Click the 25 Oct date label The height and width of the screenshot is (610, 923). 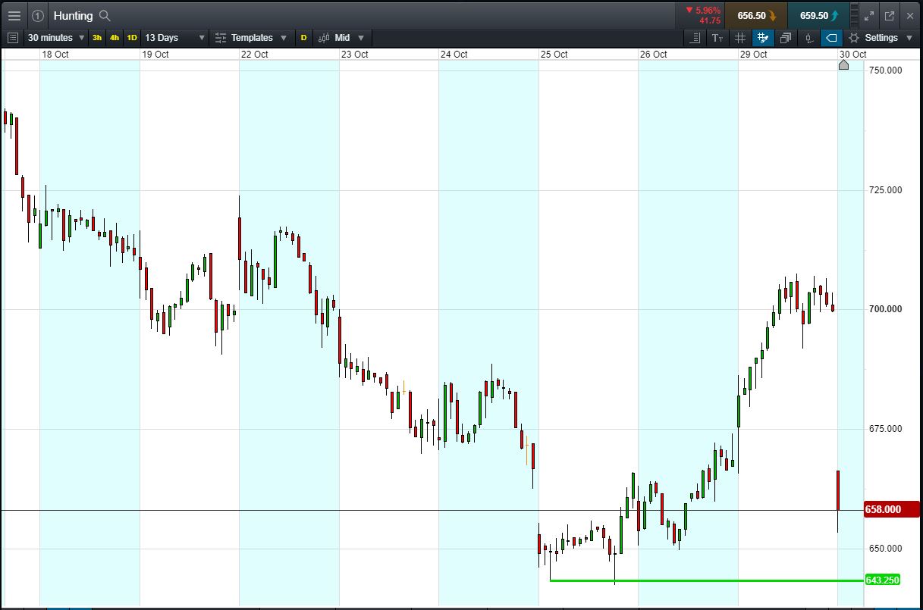[x=554, y=55]
